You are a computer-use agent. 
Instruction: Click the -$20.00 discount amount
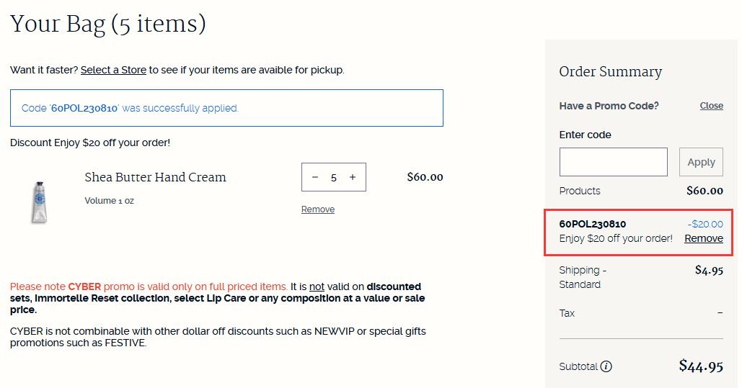705,224
